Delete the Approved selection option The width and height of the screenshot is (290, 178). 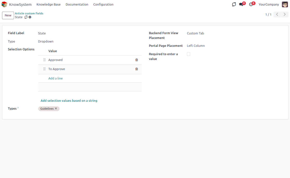(137, 60)
